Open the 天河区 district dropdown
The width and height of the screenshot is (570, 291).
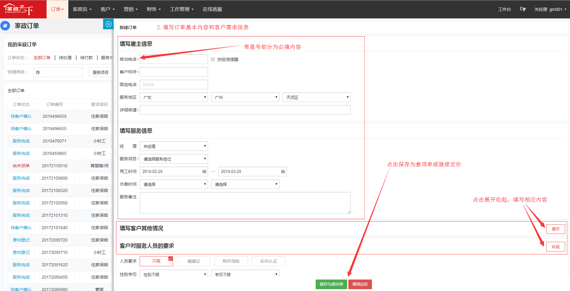(x=317, y=97)
